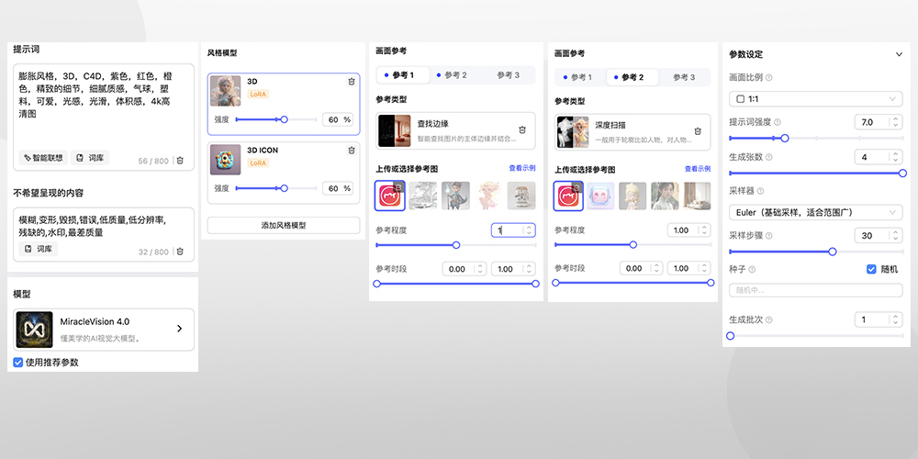Viewport: 918px width, 459px height.
Task: Open 词库 under 不希望呈现的内容 box
Action: point(38,249)
